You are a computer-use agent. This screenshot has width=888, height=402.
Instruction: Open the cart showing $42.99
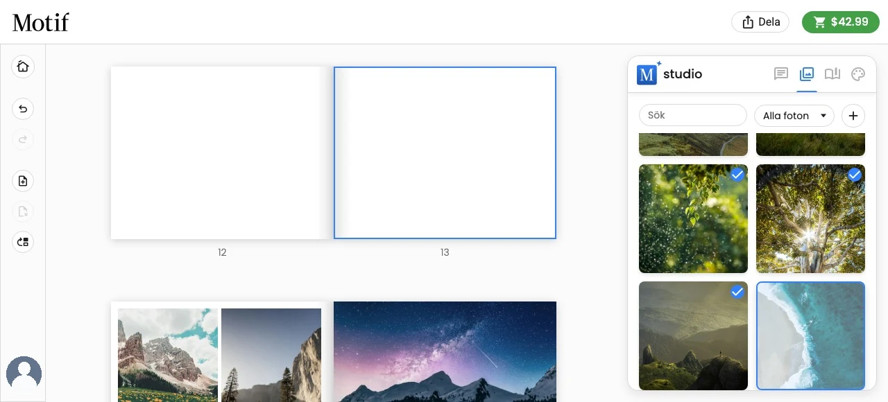point(841,22)
